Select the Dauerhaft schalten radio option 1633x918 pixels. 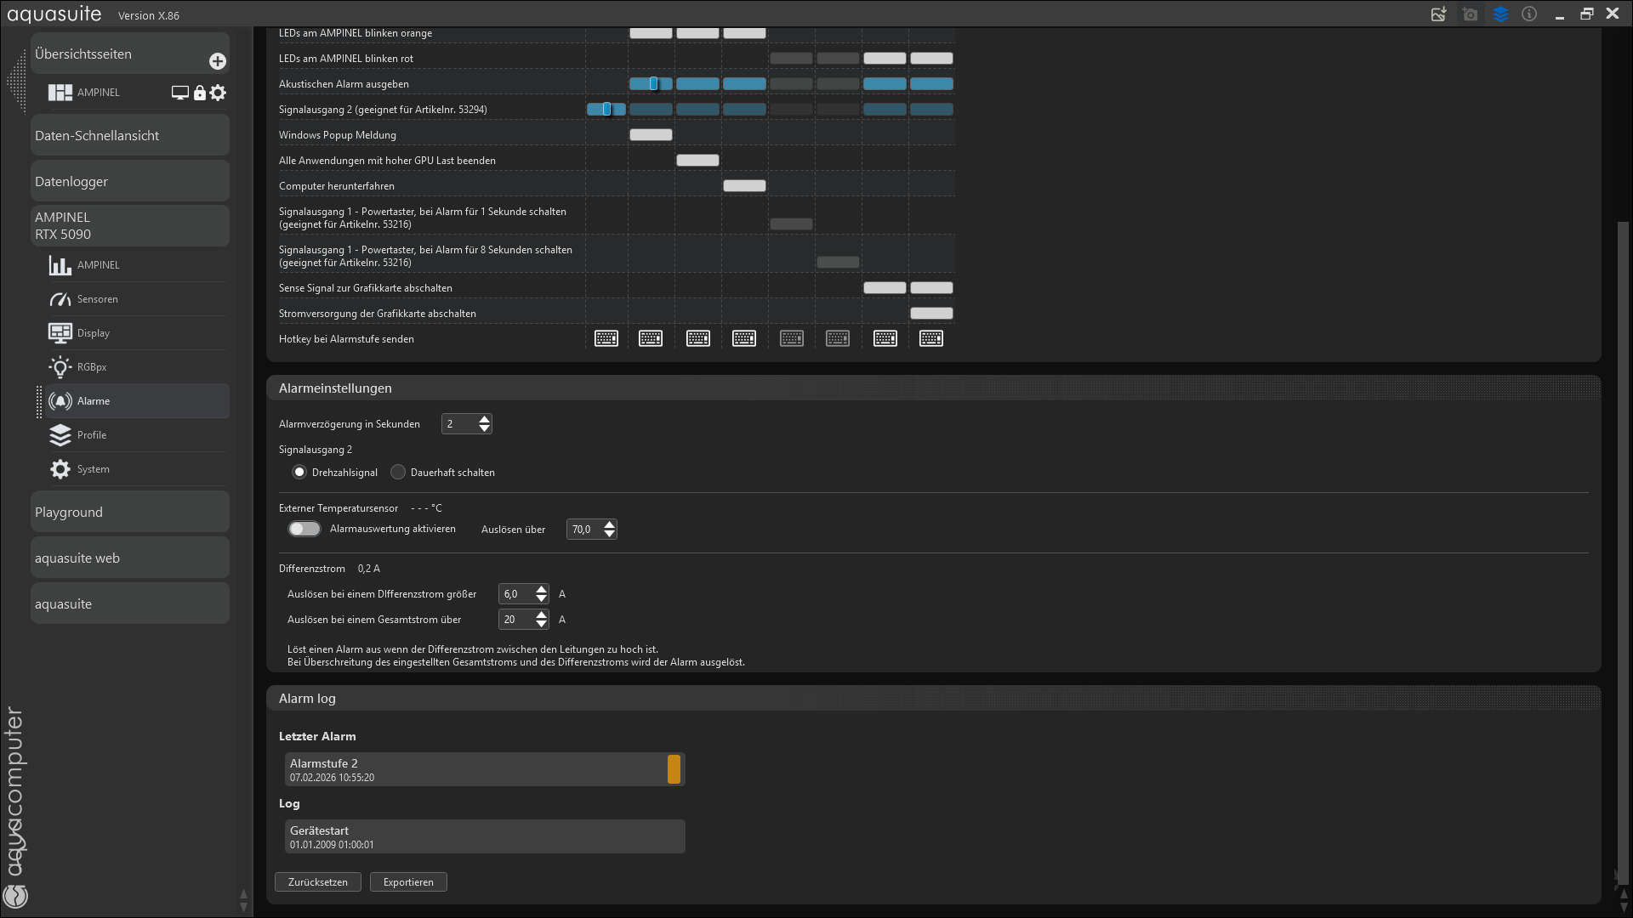pyautogui.click(x=398, y=472)
